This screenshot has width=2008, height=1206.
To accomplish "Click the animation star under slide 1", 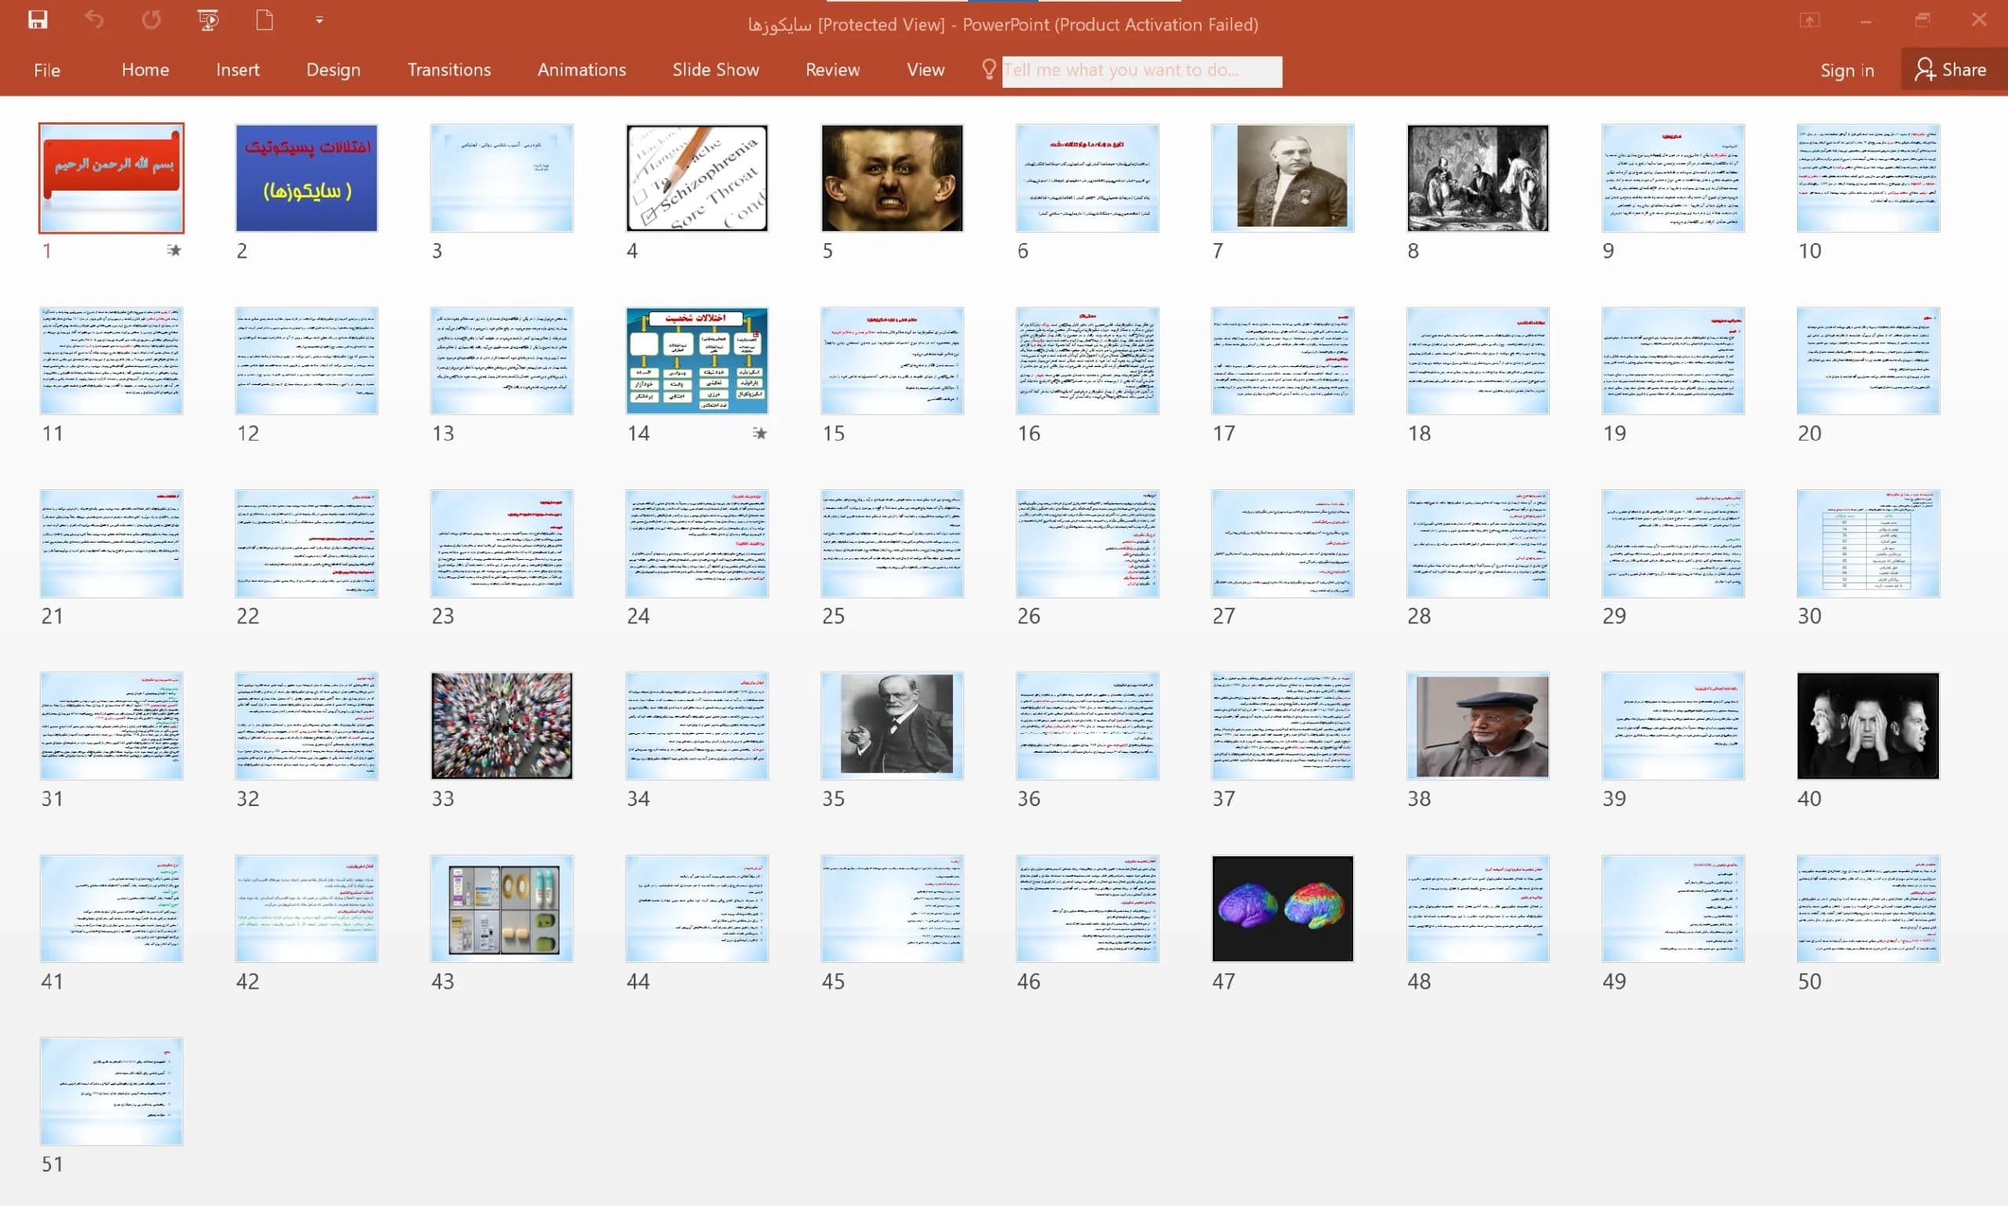I will point(174,250).
